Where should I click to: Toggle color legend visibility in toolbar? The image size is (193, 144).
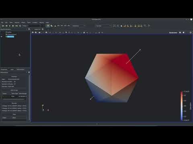(48, 26)
